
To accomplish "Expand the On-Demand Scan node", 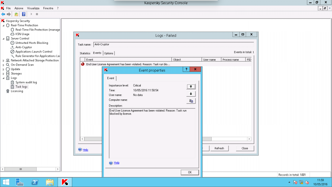I will tap(3, 65).
